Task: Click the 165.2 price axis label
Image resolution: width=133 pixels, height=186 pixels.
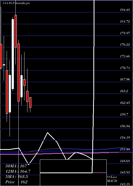Action: pyautogui.click(x=124, y=91)
